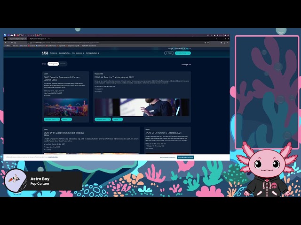The image size is (301, 225).
Task: Open the Training menu
Action: [54, 53]
